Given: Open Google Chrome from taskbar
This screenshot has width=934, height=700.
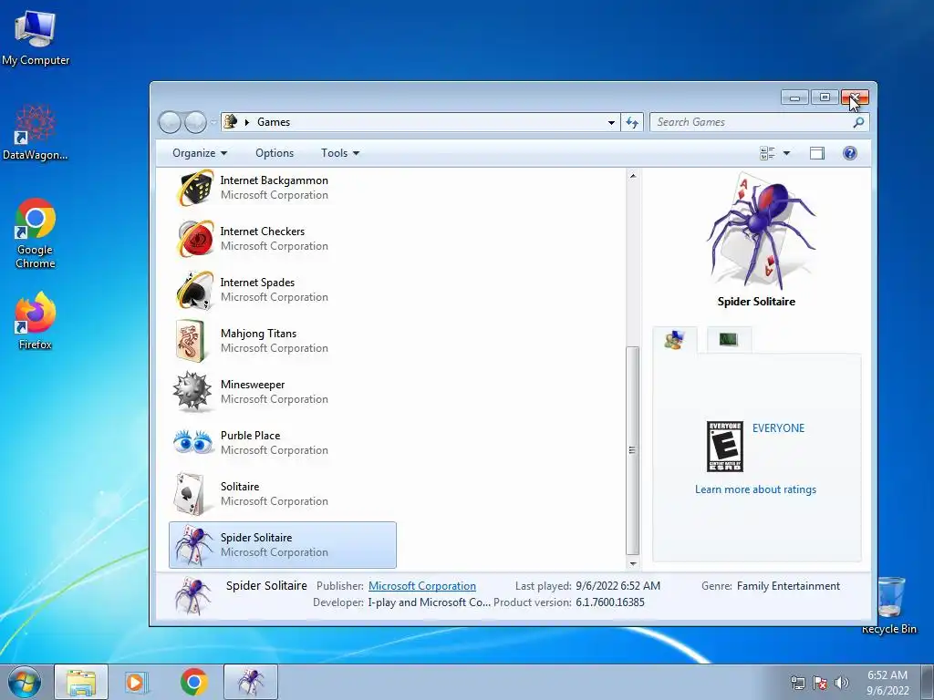Looking at the screenshot, I should coord(194,682).
